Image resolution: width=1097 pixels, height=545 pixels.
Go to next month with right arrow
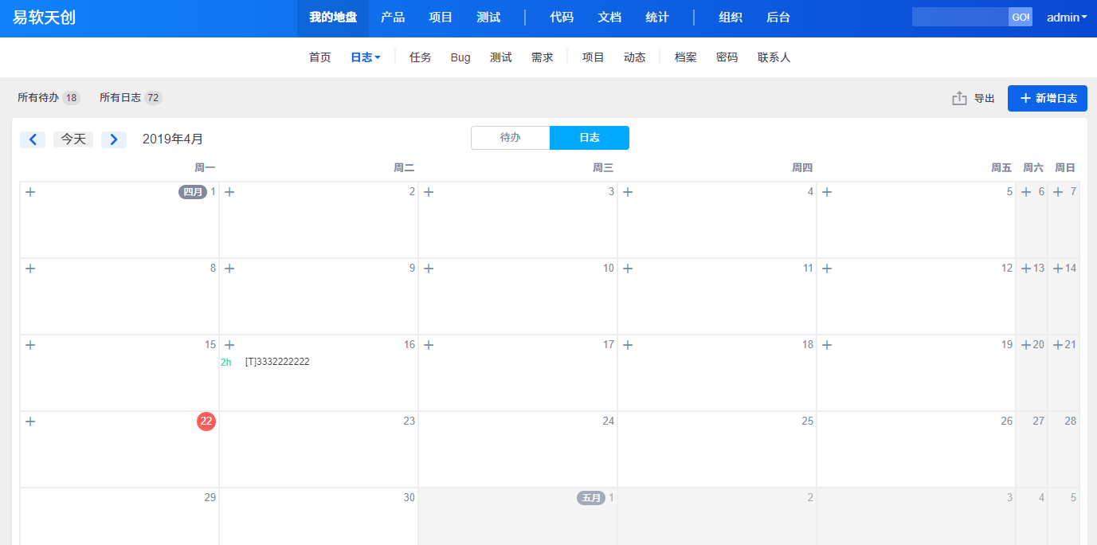pos(114,139)
